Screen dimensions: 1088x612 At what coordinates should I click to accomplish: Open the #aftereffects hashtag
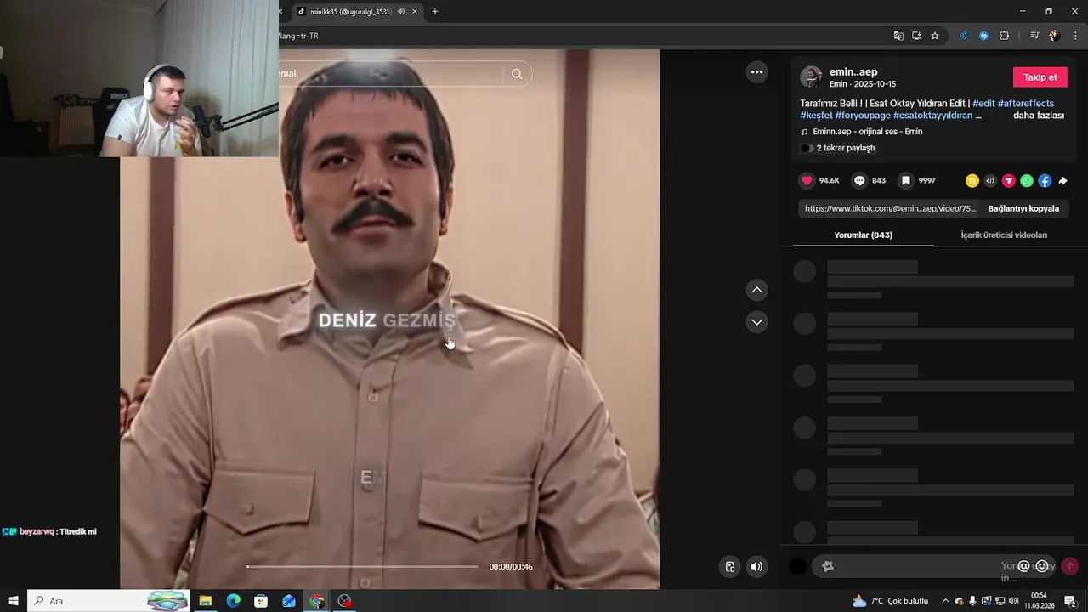click(x=1026, y=104)
